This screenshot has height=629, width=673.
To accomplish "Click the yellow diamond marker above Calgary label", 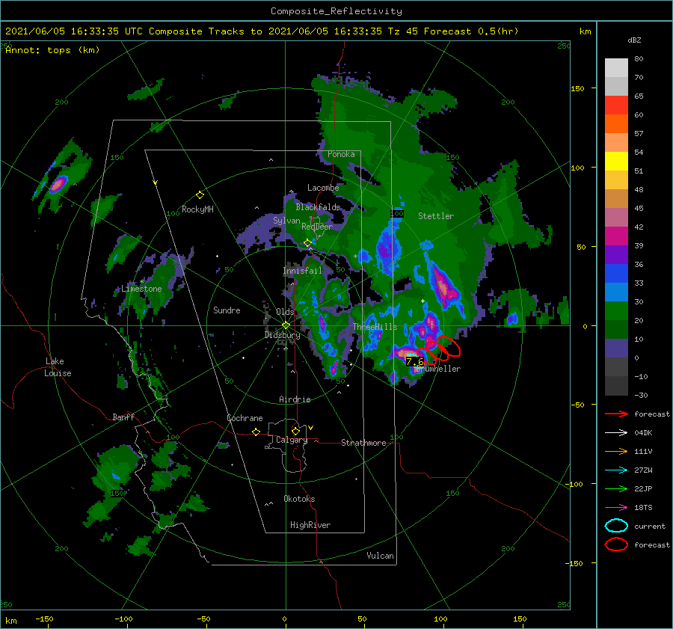I will [x=295, y=431].
